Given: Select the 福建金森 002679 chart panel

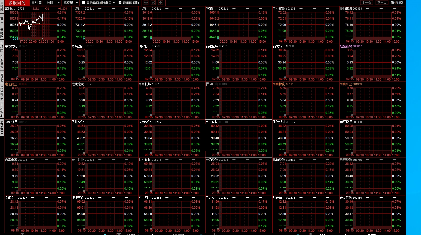Looking at the screenshot, I should [x=239, y=63].
